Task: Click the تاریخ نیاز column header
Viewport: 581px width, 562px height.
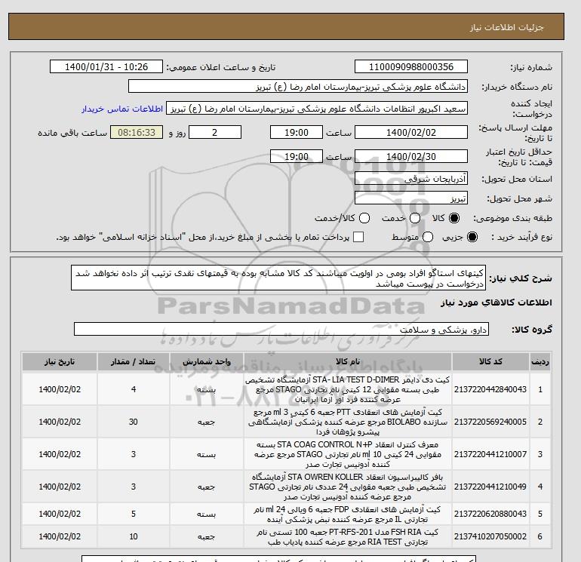Action: tap(60, 361)
